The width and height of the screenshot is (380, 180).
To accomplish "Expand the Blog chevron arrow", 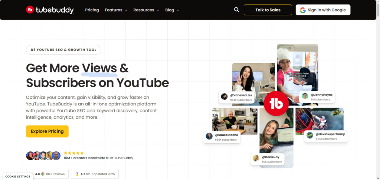I will click(178, 10).
